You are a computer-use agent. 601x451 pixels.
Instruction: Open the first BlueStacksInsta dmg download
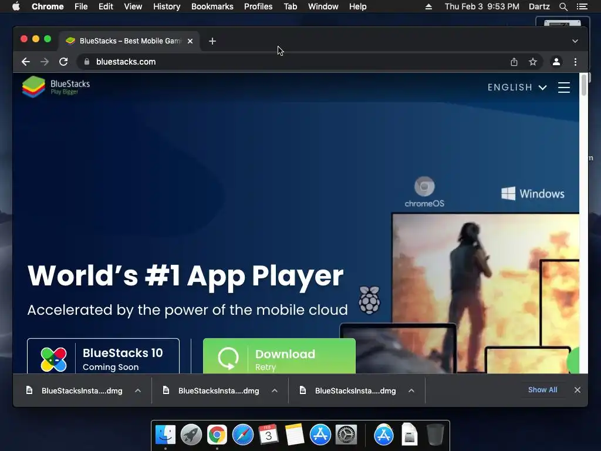click(75, 391)
